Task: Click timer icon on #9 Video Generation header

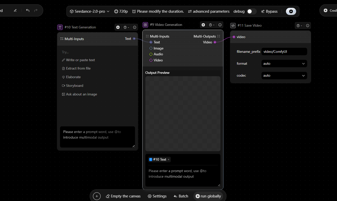Action: pos(212,25)
